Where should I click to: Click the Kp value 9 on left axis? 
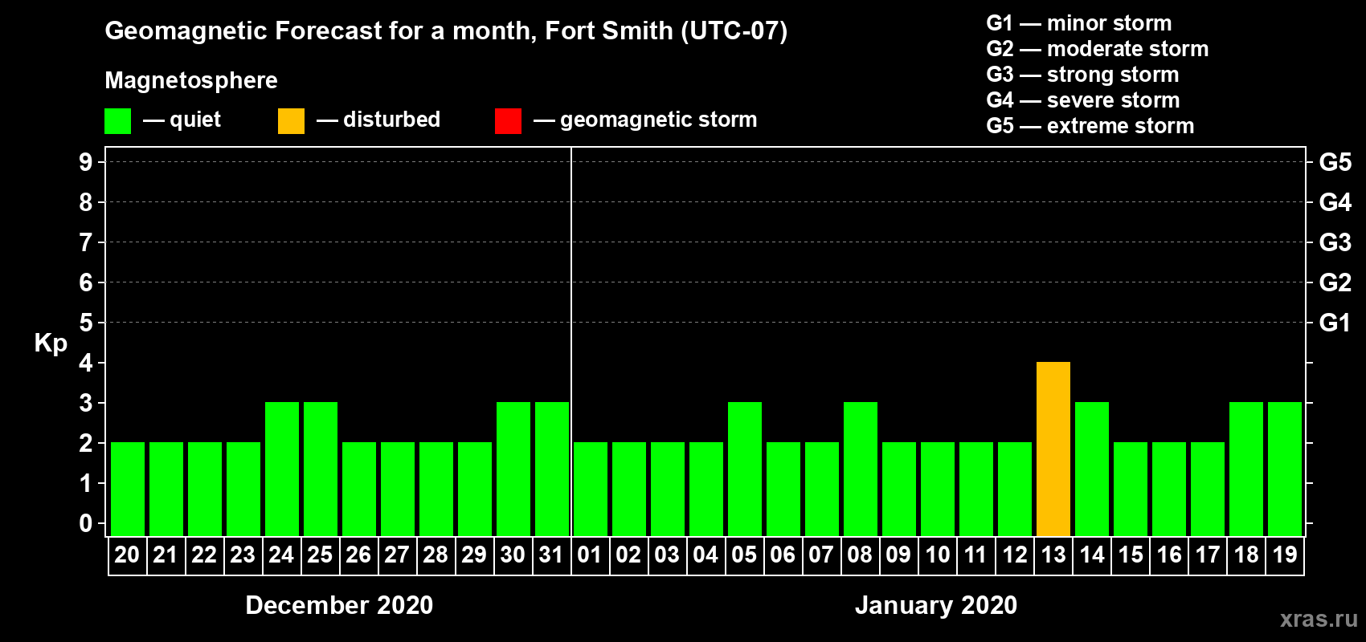pos(86,162)
